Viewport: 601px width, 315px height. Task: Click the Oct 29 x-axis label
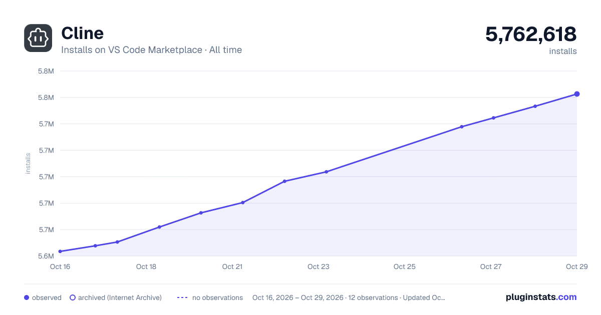[576, 266]
